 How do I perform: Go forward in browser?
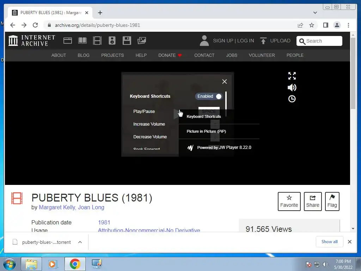(24, 25)
